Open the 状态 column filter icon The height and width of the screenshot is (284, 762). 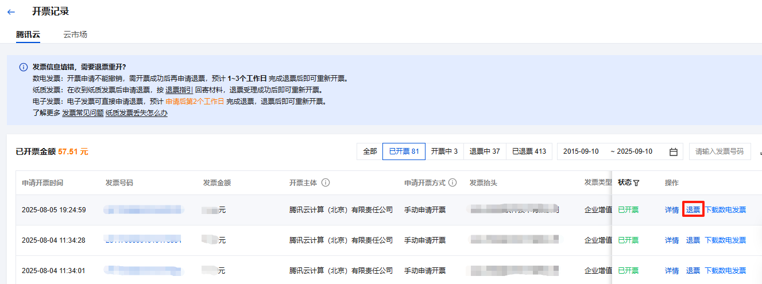[x=636, y=183]
